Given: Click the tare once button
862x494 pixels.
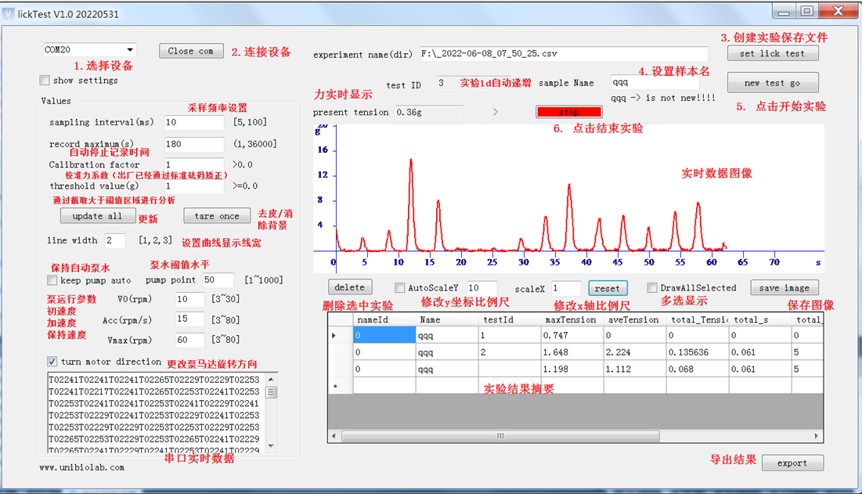Looking at the screenshot, I should click(x=217, y=216).
